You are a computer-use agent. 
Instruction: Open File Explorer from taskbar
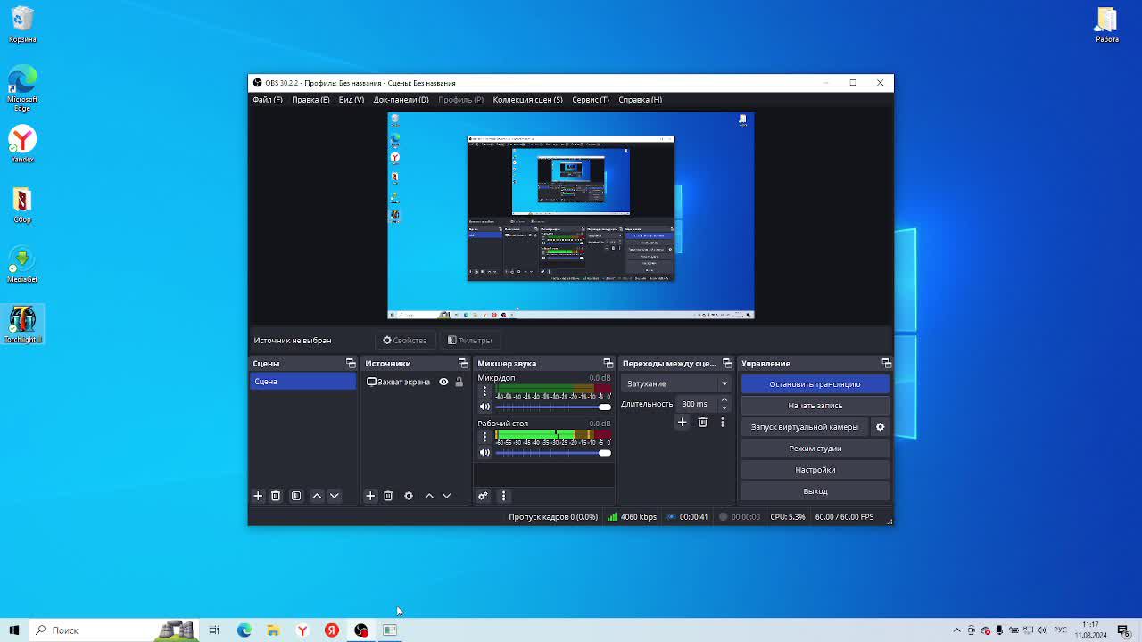[273, 630]
